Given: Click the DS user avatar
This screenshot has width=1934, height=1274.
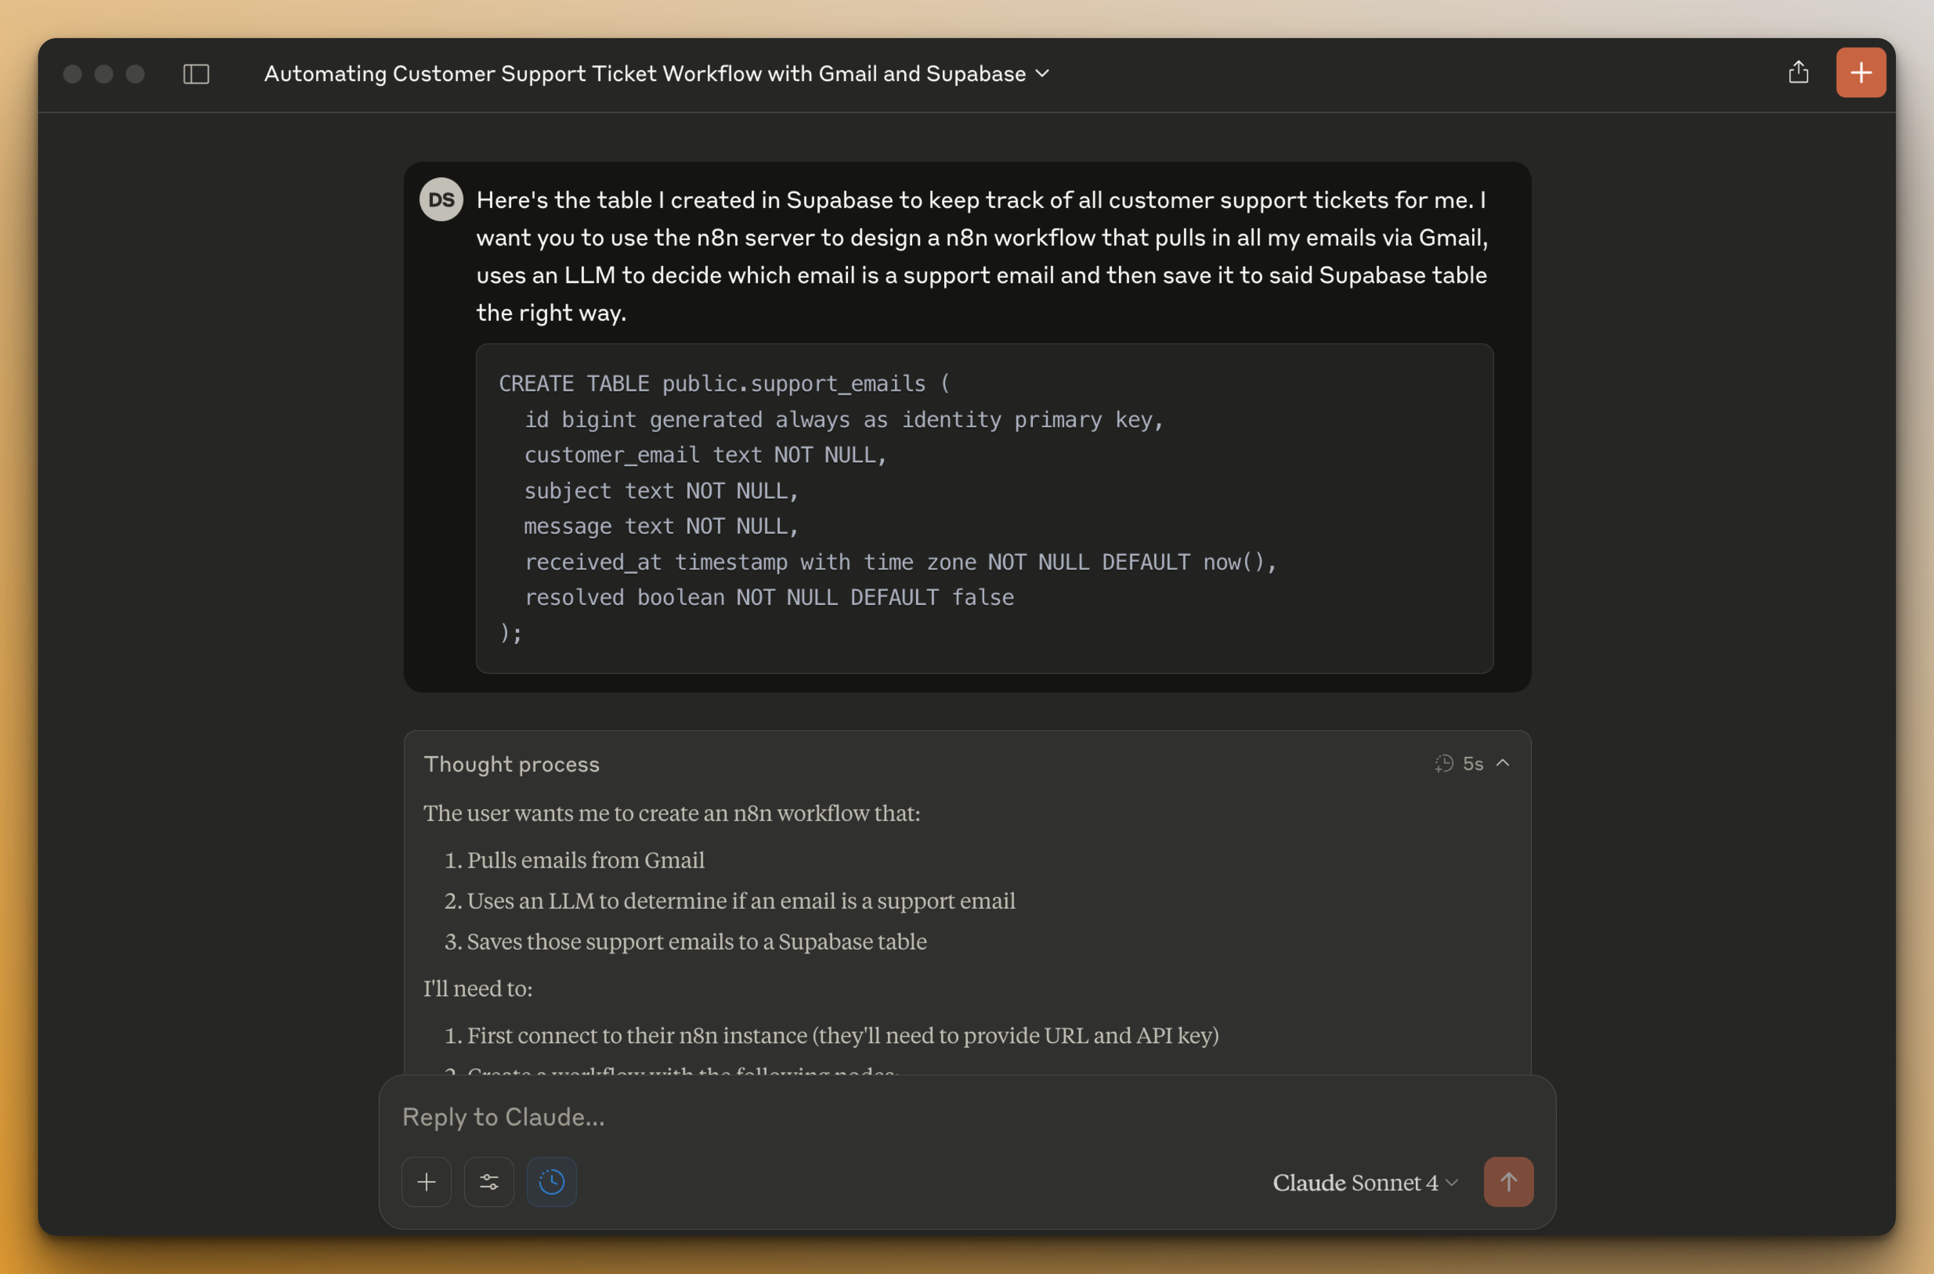Looking at the screenshot, I should pos(441,200).
